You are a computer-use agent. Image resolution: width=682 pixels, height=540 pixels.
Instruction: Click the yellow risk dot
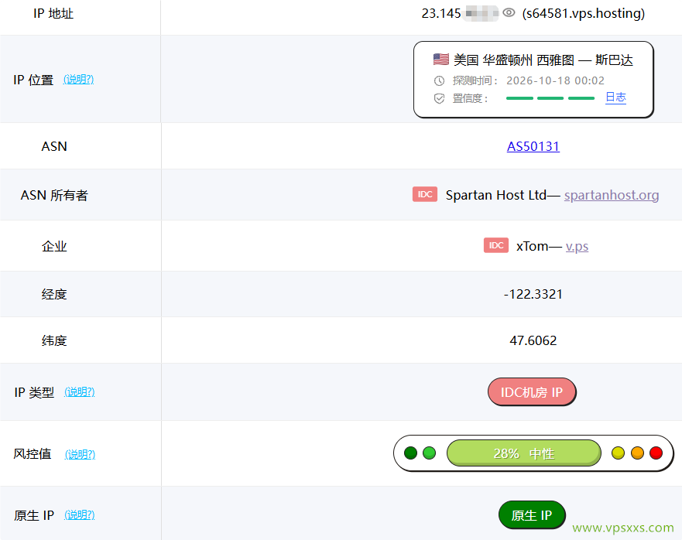click(x=618, y=453)
